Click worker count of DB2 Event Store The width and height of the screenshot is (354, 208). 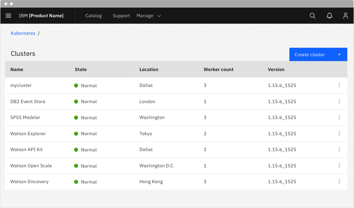205,101
